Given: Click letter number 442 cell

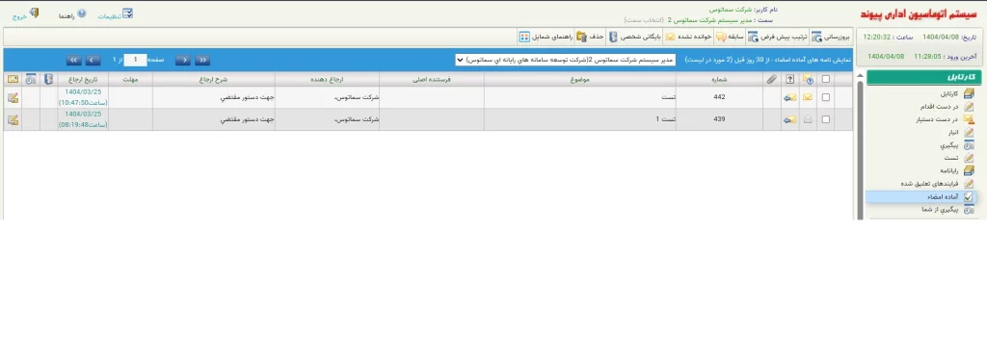Looking at the screenshot, I should 719,97.
